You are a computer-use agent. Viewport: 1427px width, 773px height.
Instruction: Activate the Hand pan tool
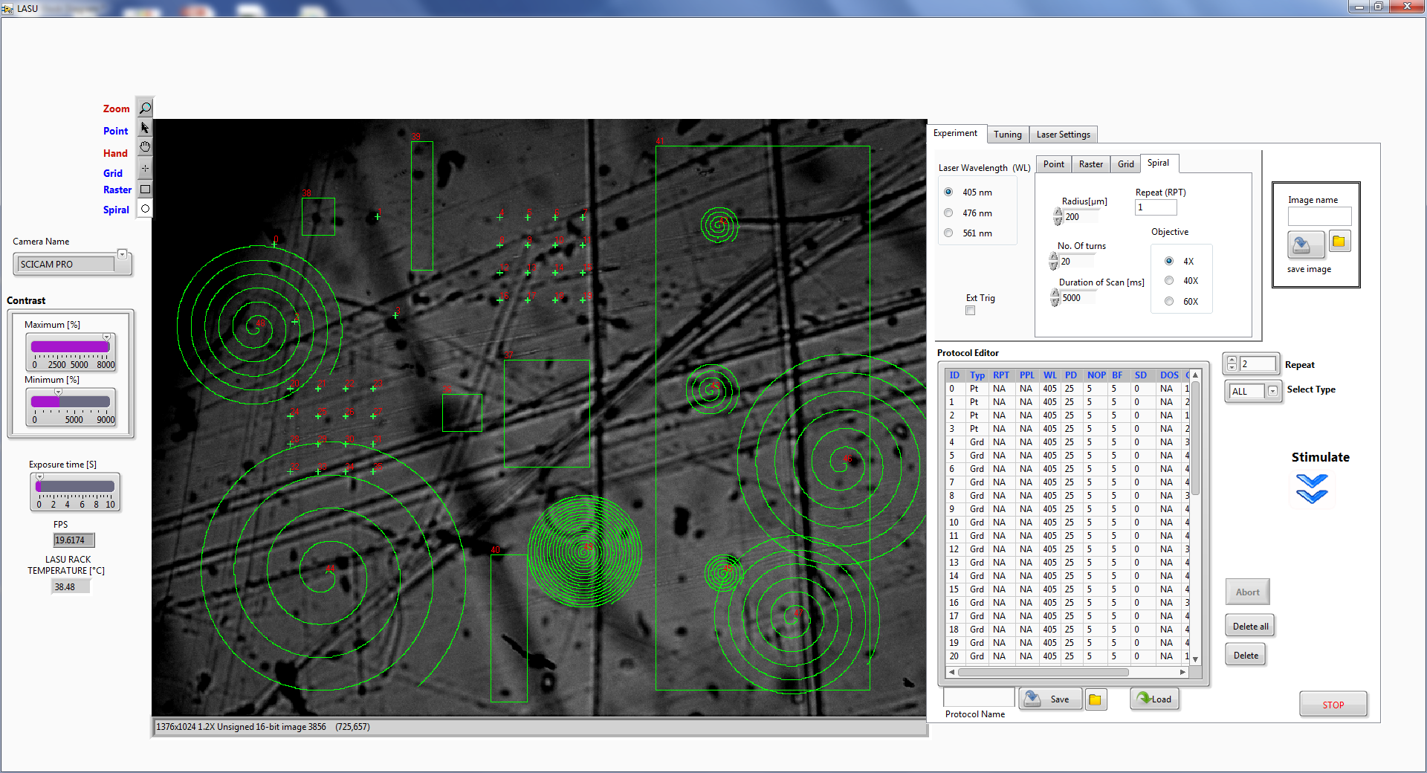[x=145, y=147]
